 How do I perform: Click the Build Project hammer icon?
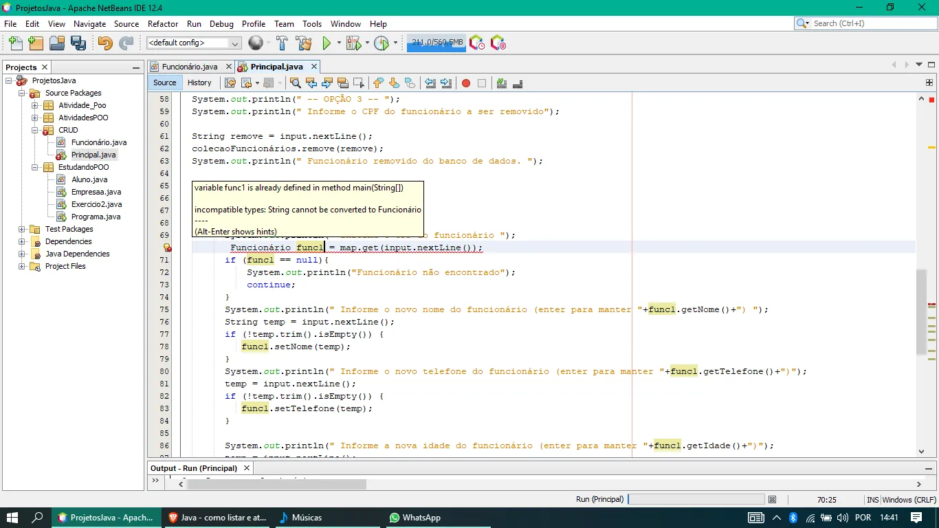[x=282, y=43]
